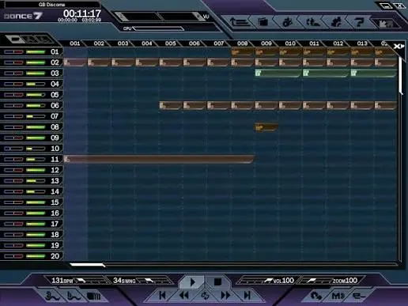The height and width of the screenshot is (306, 408).
Task: Click track number 12 label
Action: pos(55,170)
